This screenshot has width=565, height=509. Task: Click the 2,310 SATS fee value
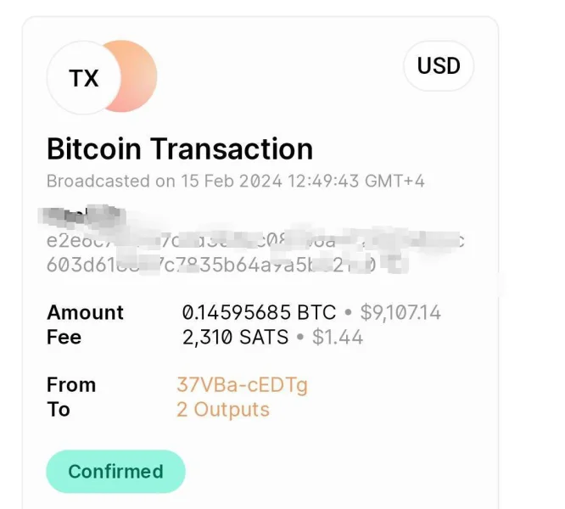tap(235, 337)
